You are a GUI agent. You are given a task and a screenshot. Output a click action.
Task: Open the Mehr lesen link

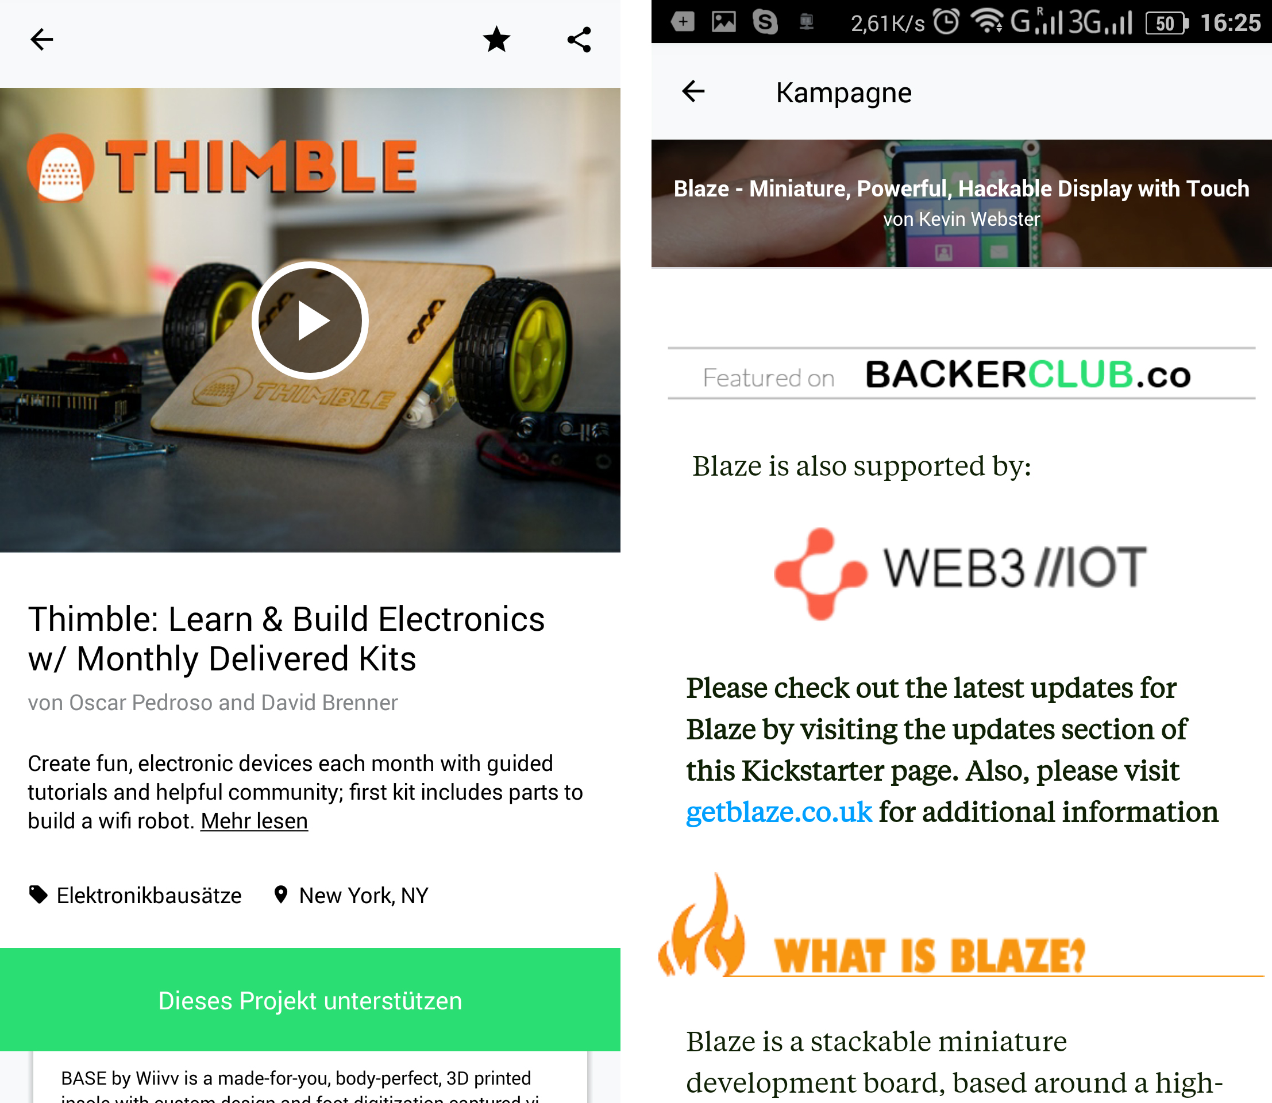255,821
